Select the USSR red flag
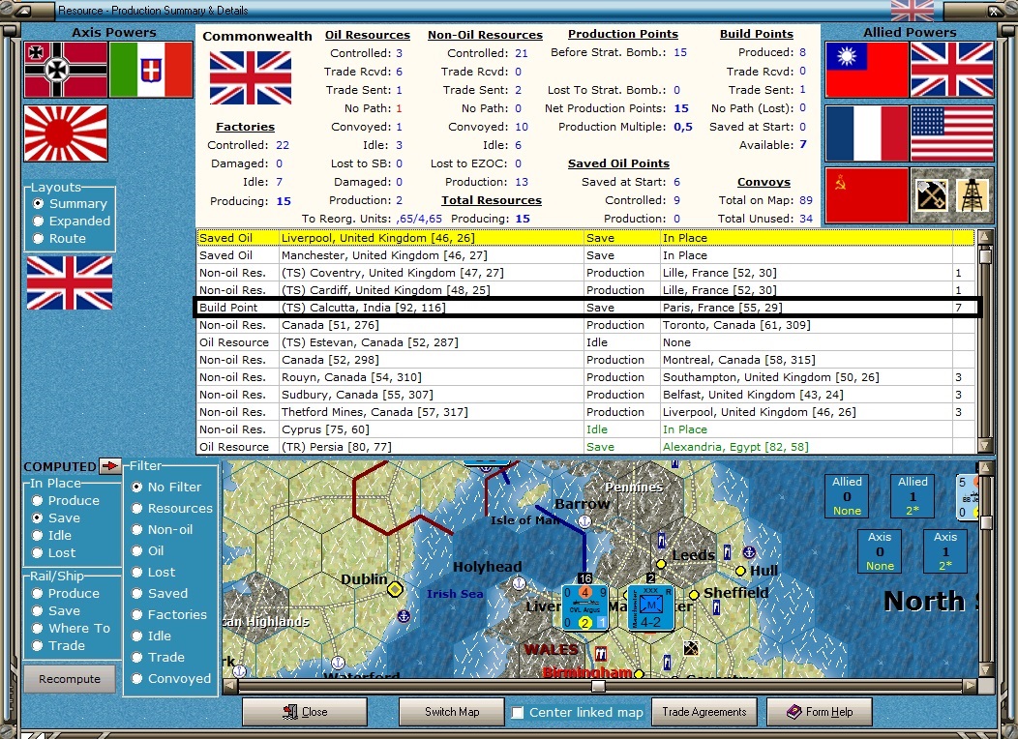This screenshot has height=739, width=1018. tap(867, 194)
